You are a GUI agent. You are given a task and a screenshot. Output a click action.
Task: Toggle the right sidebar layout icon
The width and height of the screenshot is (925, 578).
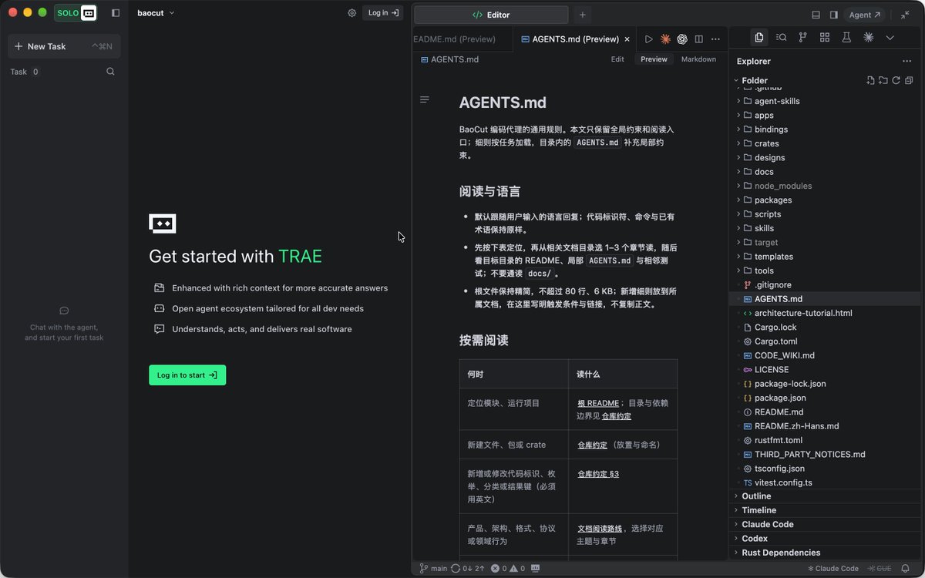pyautogui.click(x=833, y=15)
